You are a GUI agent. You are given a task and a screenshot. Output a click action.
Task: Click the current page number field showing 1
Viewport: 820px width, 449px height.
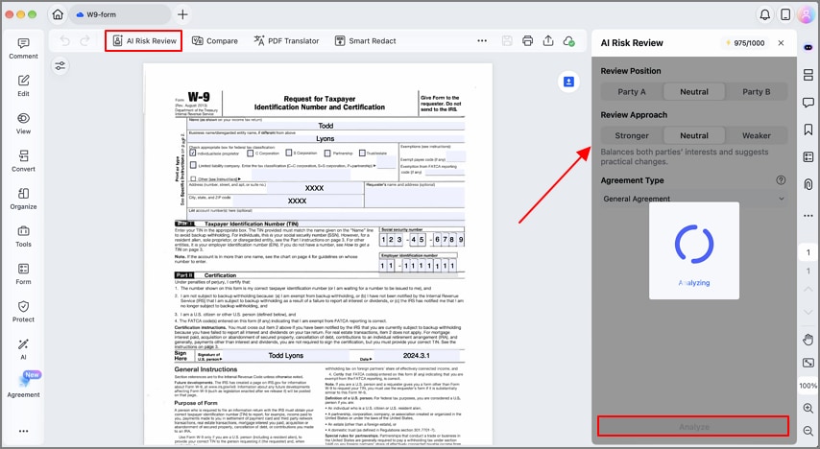(x=808, y=252)
